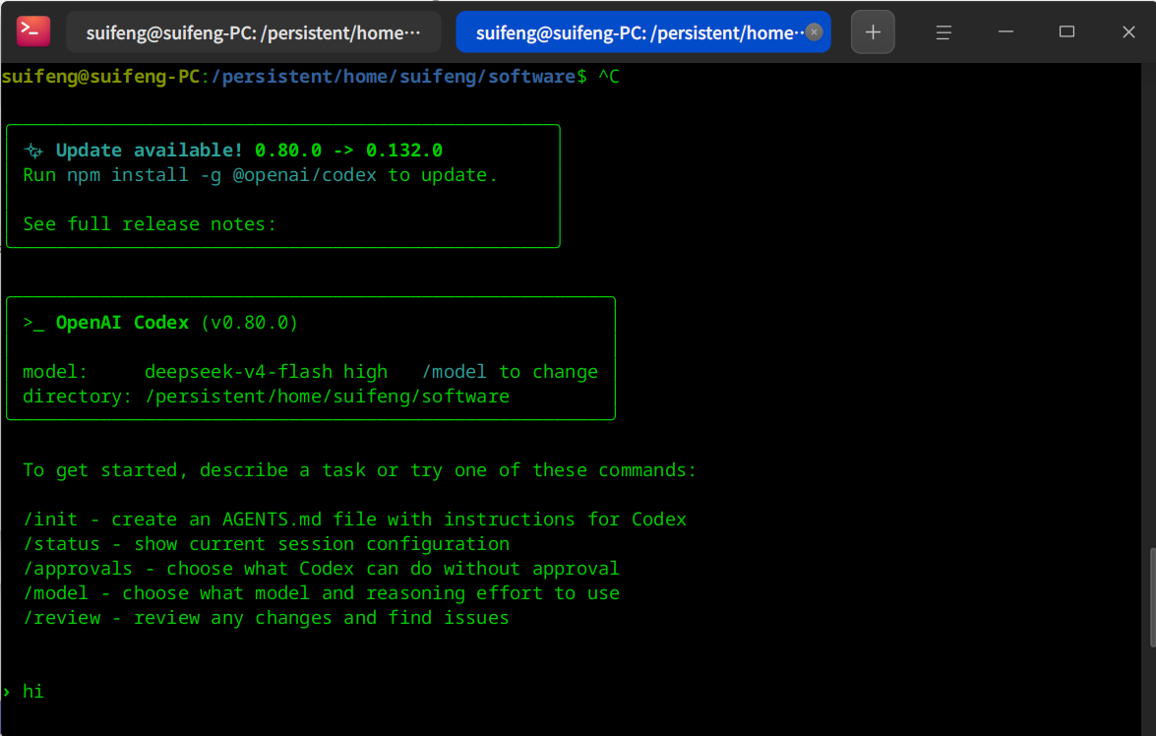Viewport: 1156px width, 736px height.
Task: Click the '›' chevron before 'hi'
Action: [7, 692]
